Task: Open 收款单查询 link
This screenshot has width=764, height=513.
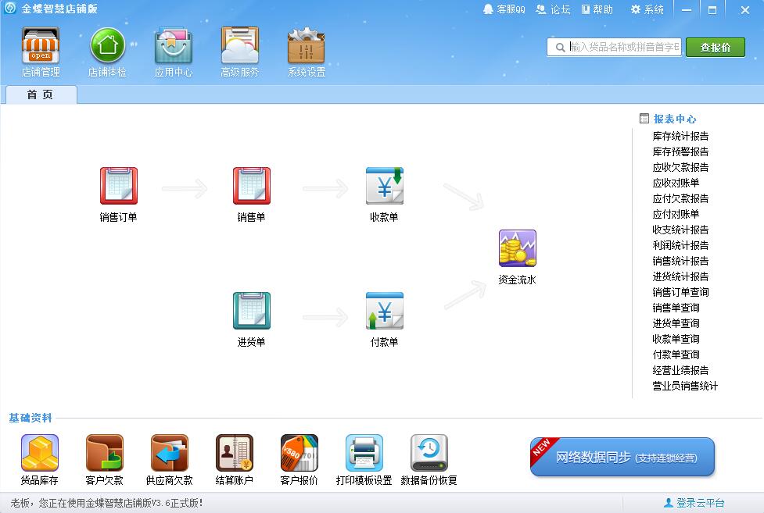Action: (x=676, y=339)
